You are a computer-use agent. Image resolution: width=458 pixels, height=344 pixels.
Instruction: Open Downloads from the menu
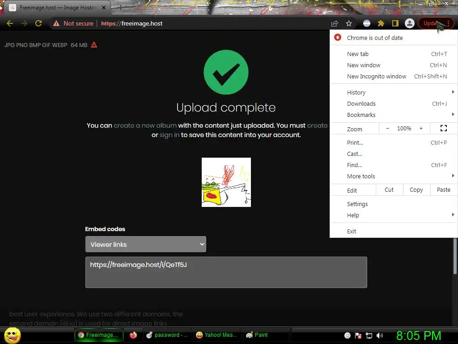394,103
